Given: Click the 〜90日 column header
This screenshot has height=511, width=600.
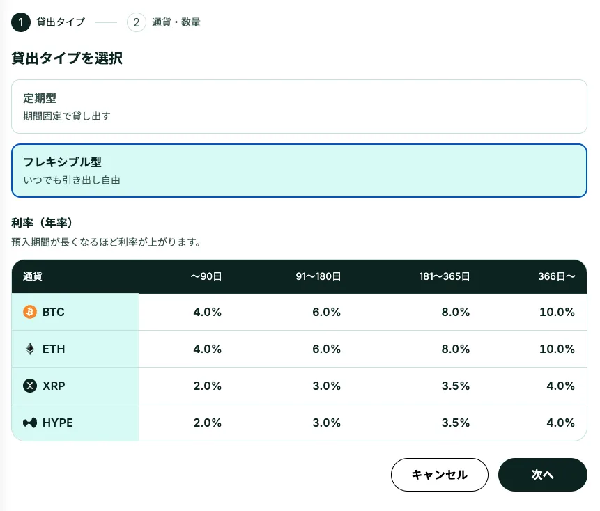Looking at the screenshot, I should (x=206, y=276).
